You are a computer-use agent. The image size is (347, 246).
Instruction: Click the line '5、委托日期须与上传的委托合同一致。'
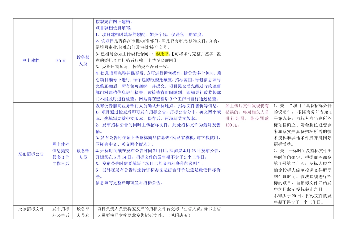tap(133, 67)
